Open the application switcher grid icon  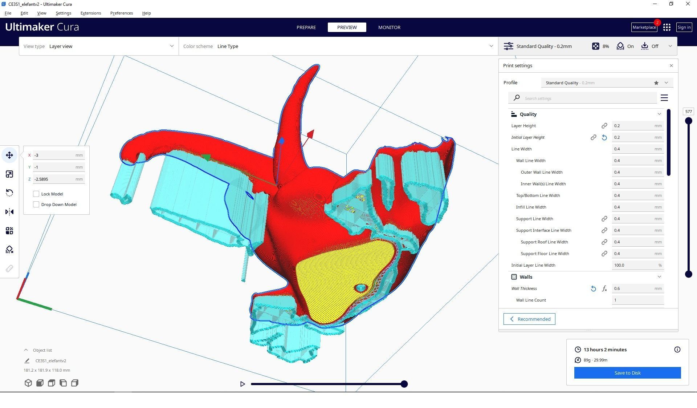[667, 27]
